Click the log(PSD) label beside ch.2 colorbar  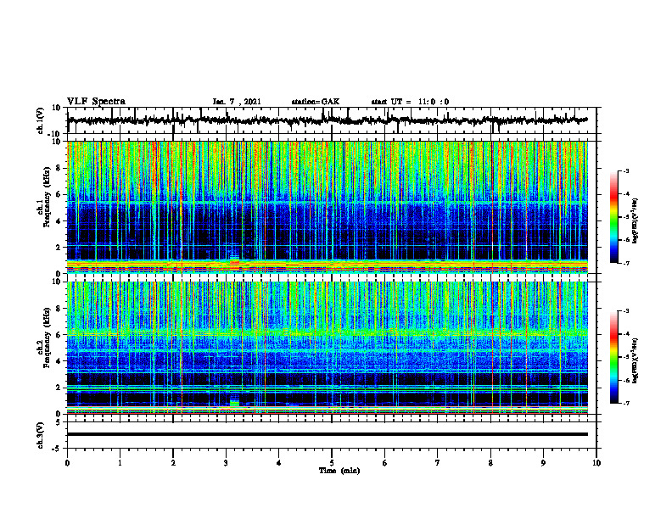click(635, 360)
